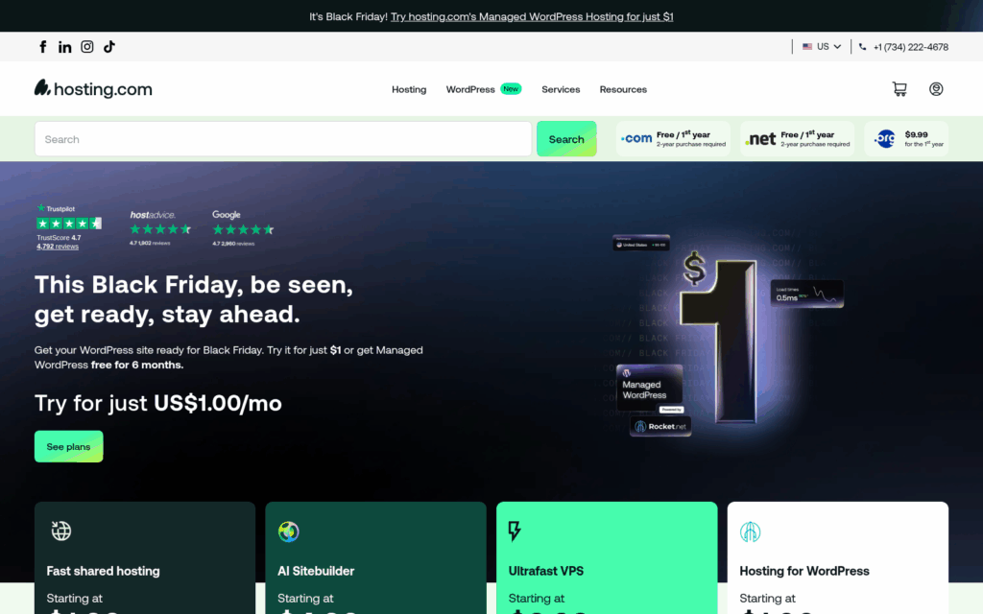Click the US flag icon
Viewport: 983px width, 614px height.
tap(807, 47)
